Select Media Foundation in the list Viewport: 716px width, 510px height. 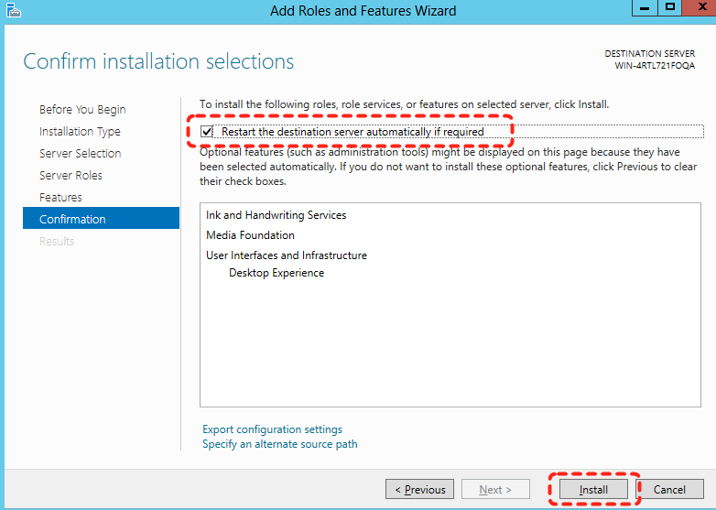tap(250, 235)
